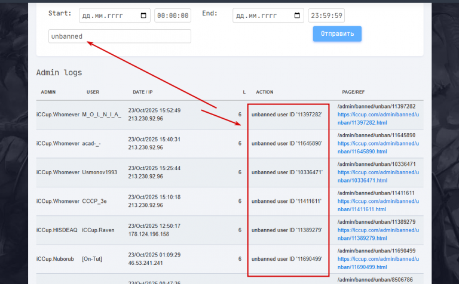Open the unban link for ID 11645890
Image resolution: width=459 pixels, height=284 pixels.
point(378,147)
